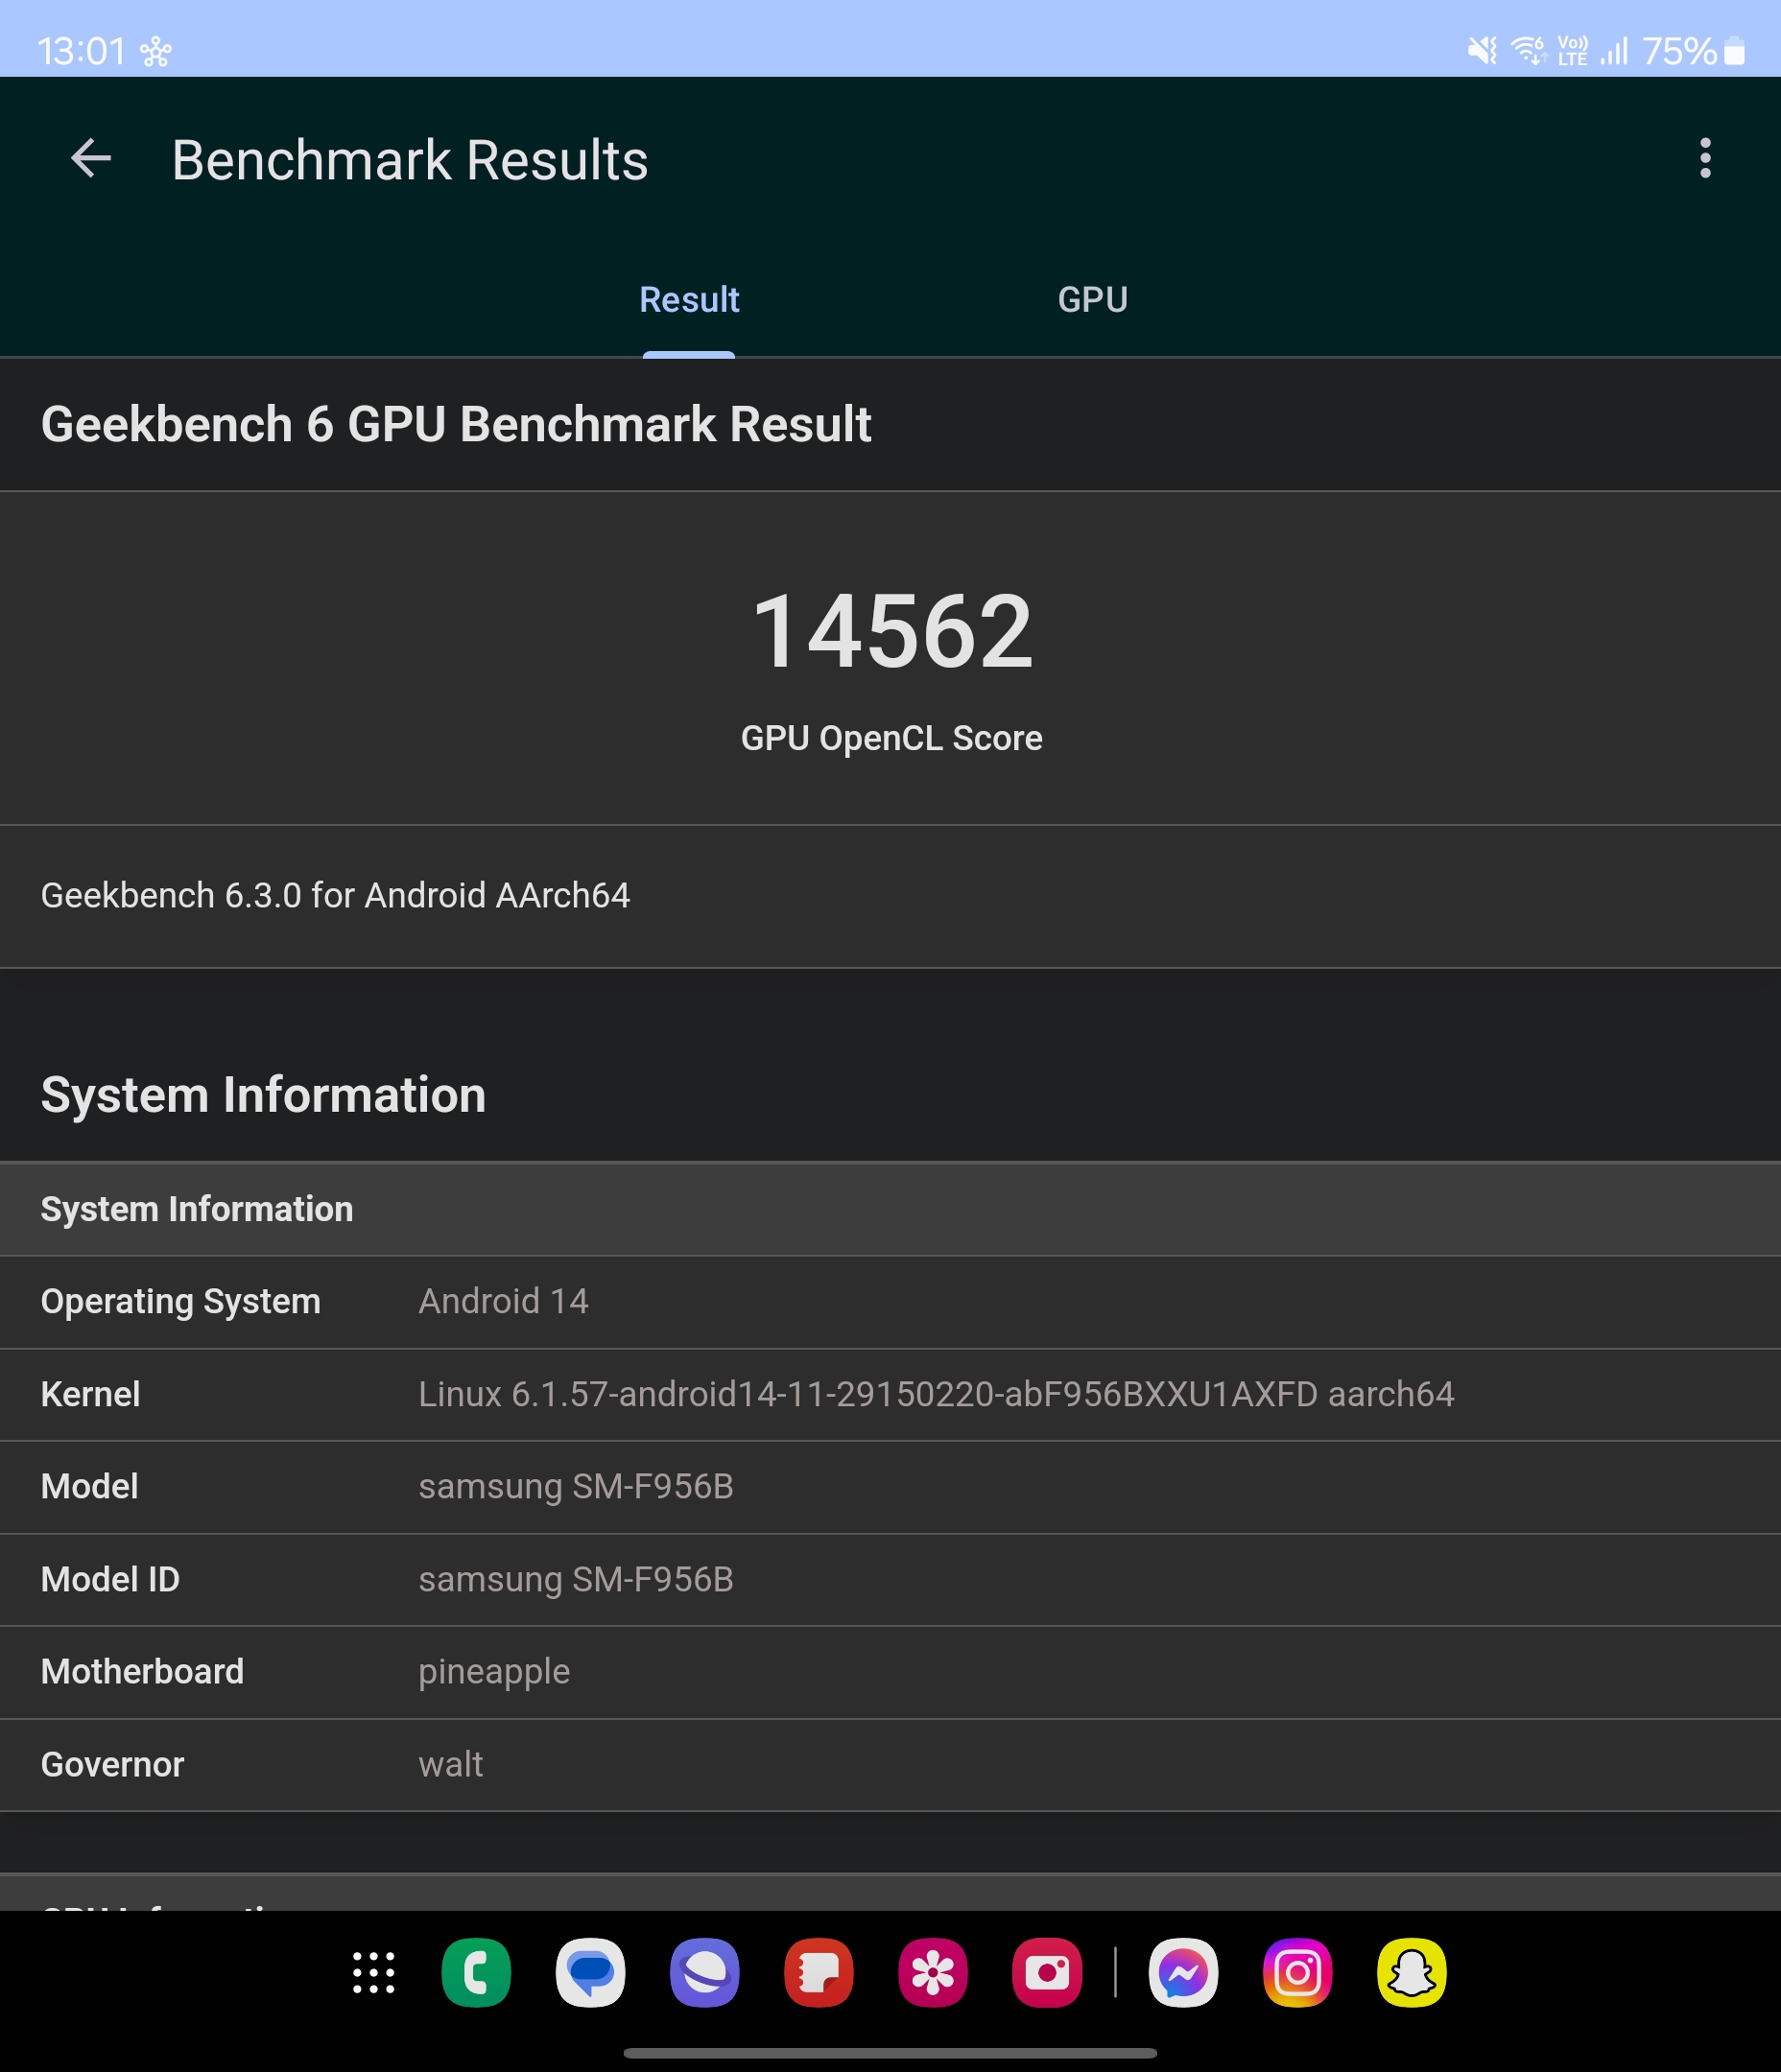Viewport: 1781px width, 2072px height.
Task: Open Samsung Internet browser icon
Action: point(704,1973)
